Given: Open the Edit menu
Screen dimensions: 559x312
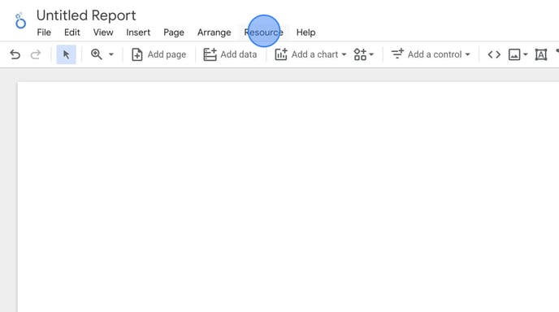Looking at the screenshot, I should click(x=72, y=32).
